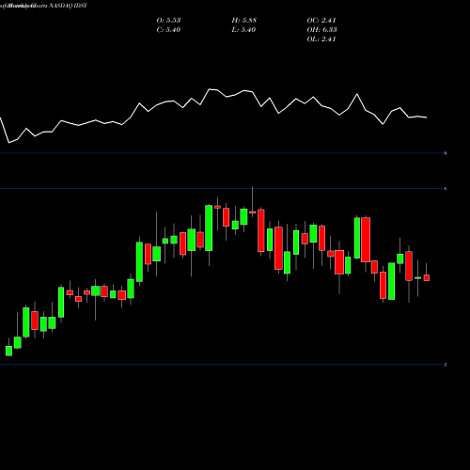This screenshot has width=470, height=470.
Task: Click the close price value C: 5.40
Action: click(x=168, y=30)
